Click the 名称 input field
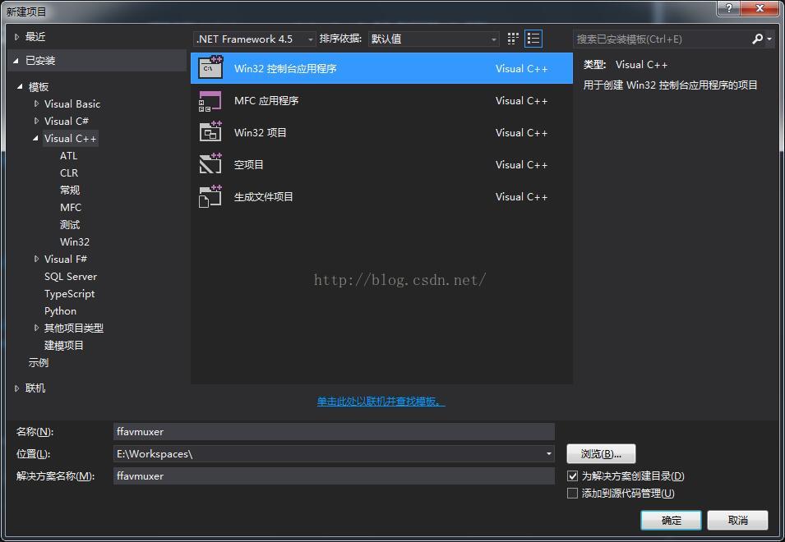This screenshot has width=785, height=542. pyautogui.click(x=334, y=431)
